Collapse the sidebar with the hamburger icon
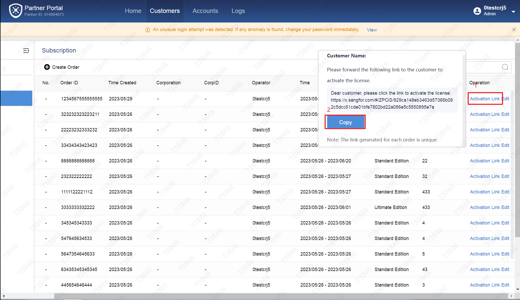The width and height of the screenshot is (520, 300). pos(26,51)
